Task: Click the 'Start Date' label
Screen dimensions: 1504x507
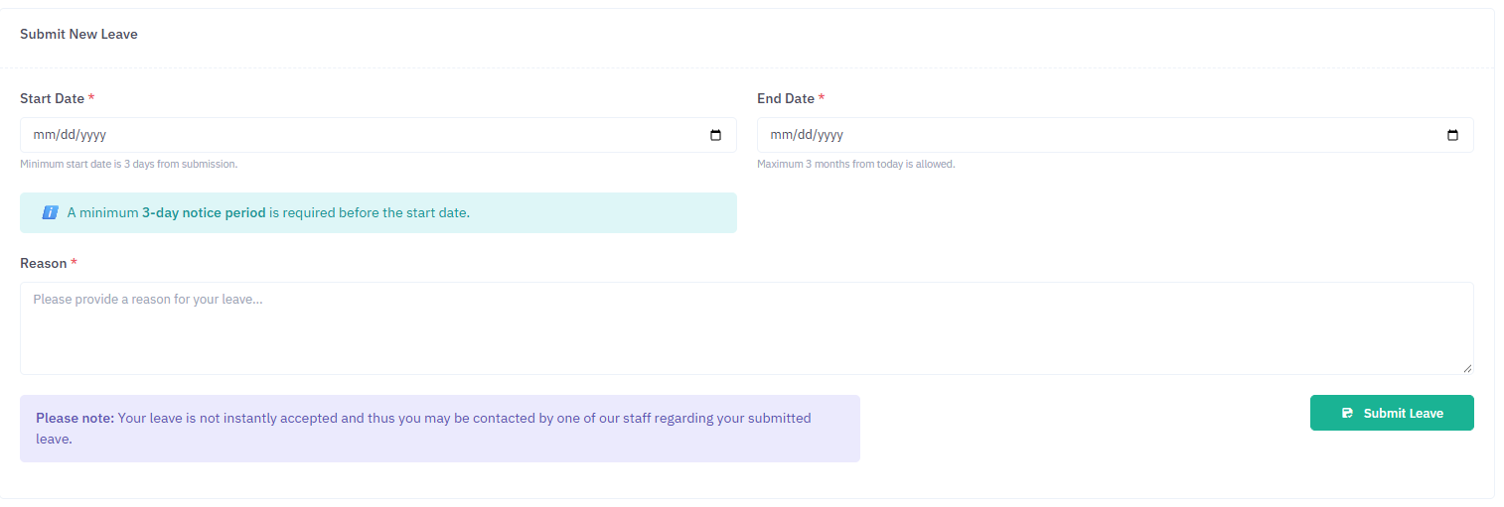Action: [52, 98]
